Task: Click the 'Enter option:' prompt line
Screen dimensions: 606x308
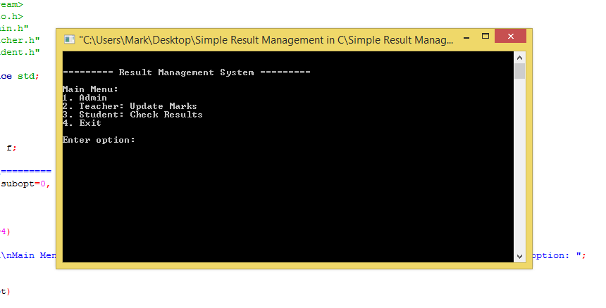Action: [x=99, y=141]
